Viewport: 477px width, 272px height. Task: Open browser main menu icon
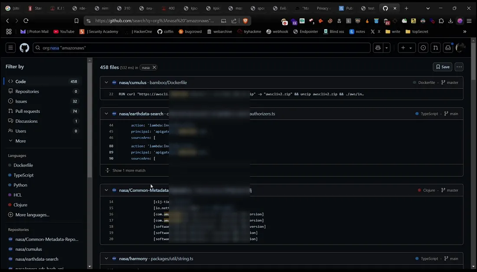[469, 21]
